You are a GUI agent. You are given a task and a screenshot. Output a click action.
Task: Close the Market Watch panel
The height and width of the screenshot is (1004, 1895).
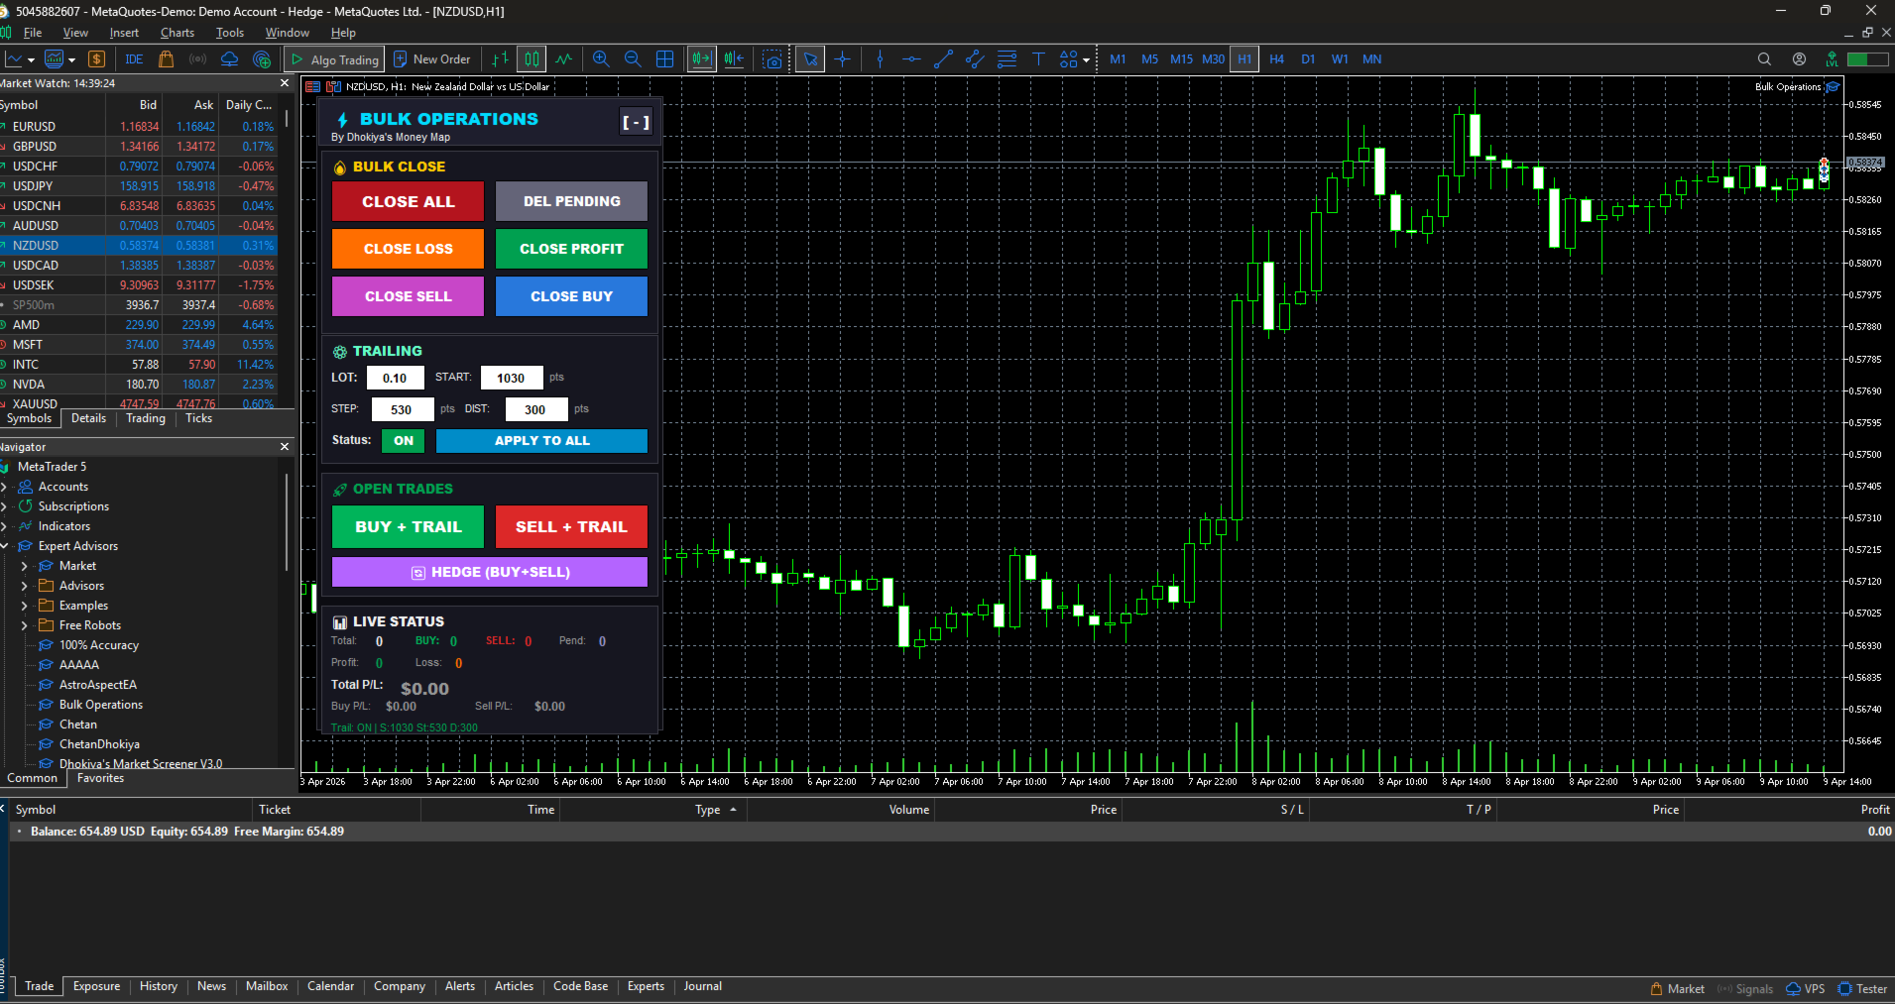point(285,83)
